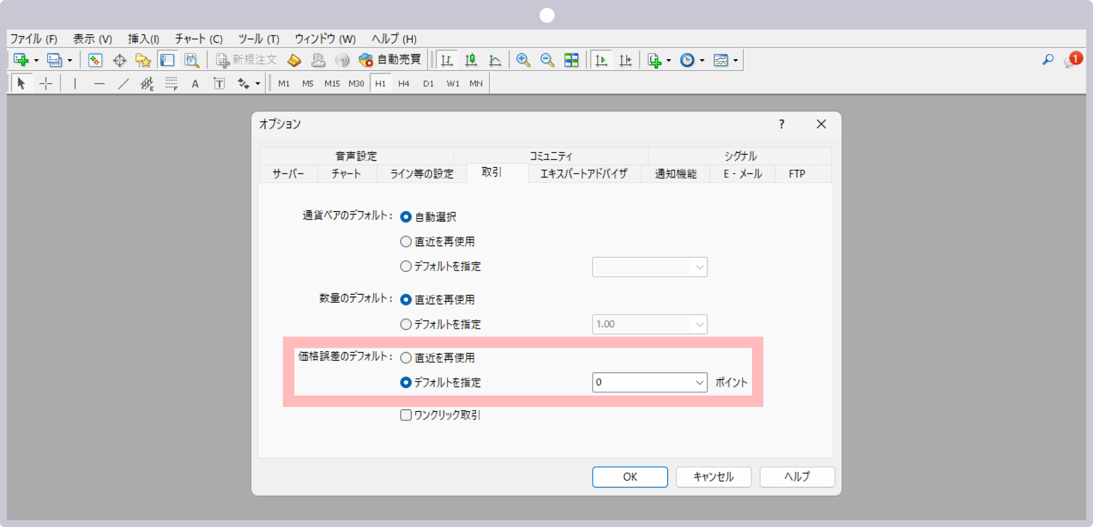The width and height of the screenshot is (1093, 527).
Task: Click the ヘルプ button in dialog
Action: click(797, 477)
